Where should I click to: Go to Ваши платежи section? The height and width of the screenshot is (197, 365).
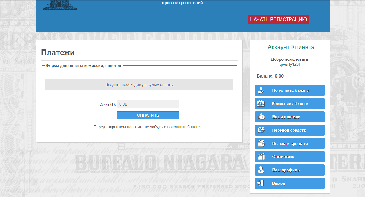(x=286, y=117)
